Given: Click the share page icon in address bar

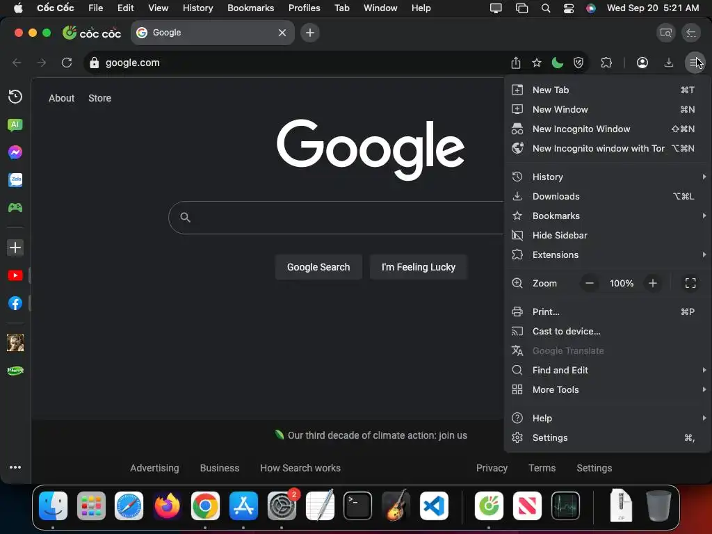Looking at the screenshot, I should click(x=516, y=63).
